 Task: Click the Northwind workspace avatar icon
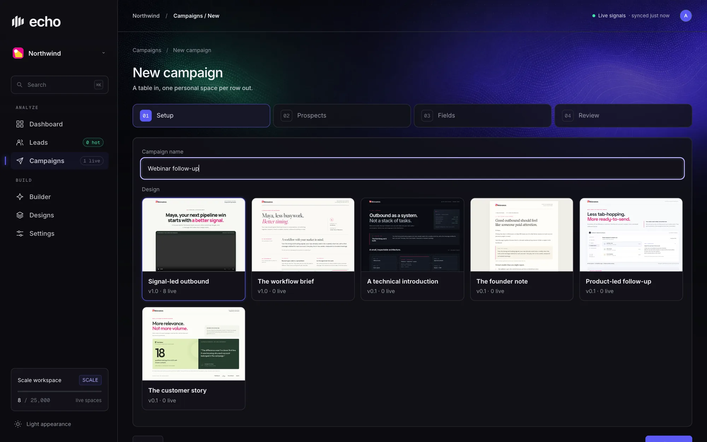tap(18, 53)
